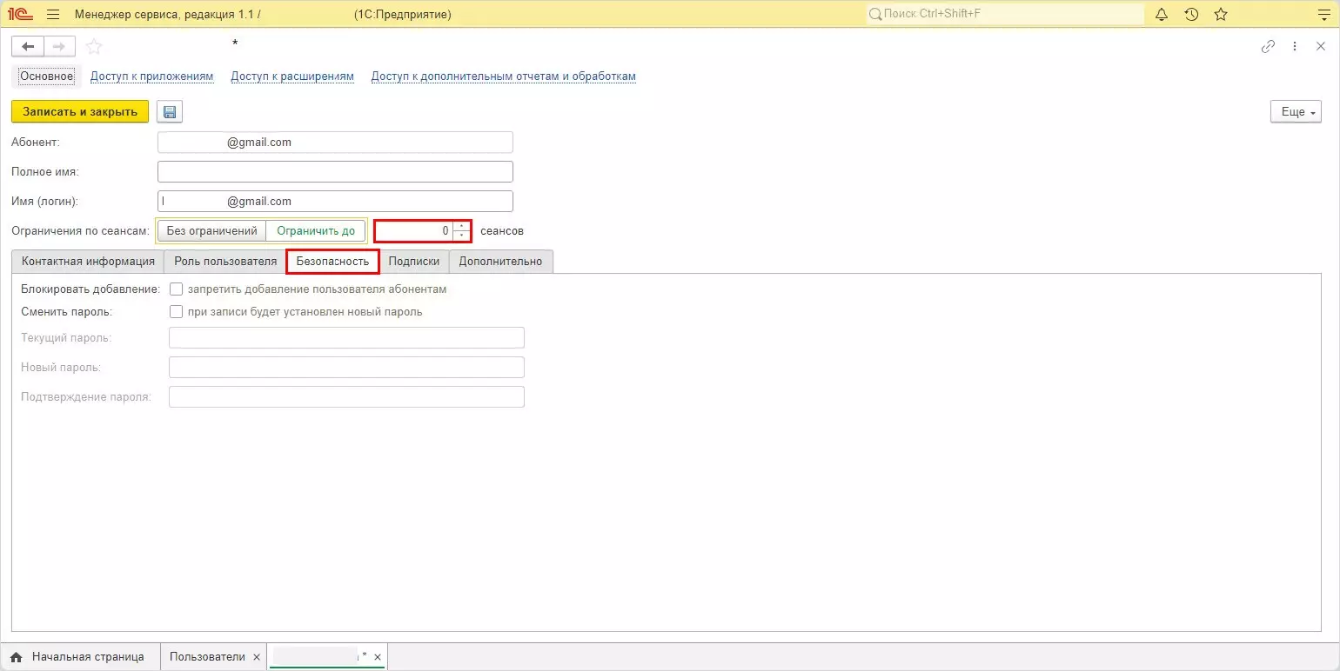The image size is (1340, 671).
Task: Add this form to favorites
Action: (94, 47)
